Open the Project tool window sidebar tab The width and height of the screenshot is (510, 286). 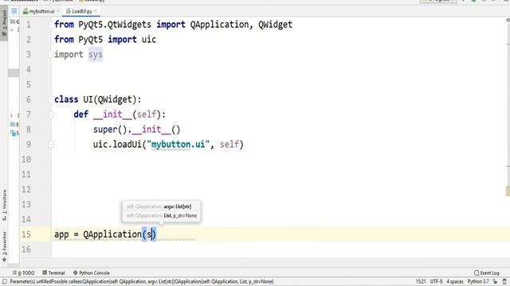(x=4, y=23)
